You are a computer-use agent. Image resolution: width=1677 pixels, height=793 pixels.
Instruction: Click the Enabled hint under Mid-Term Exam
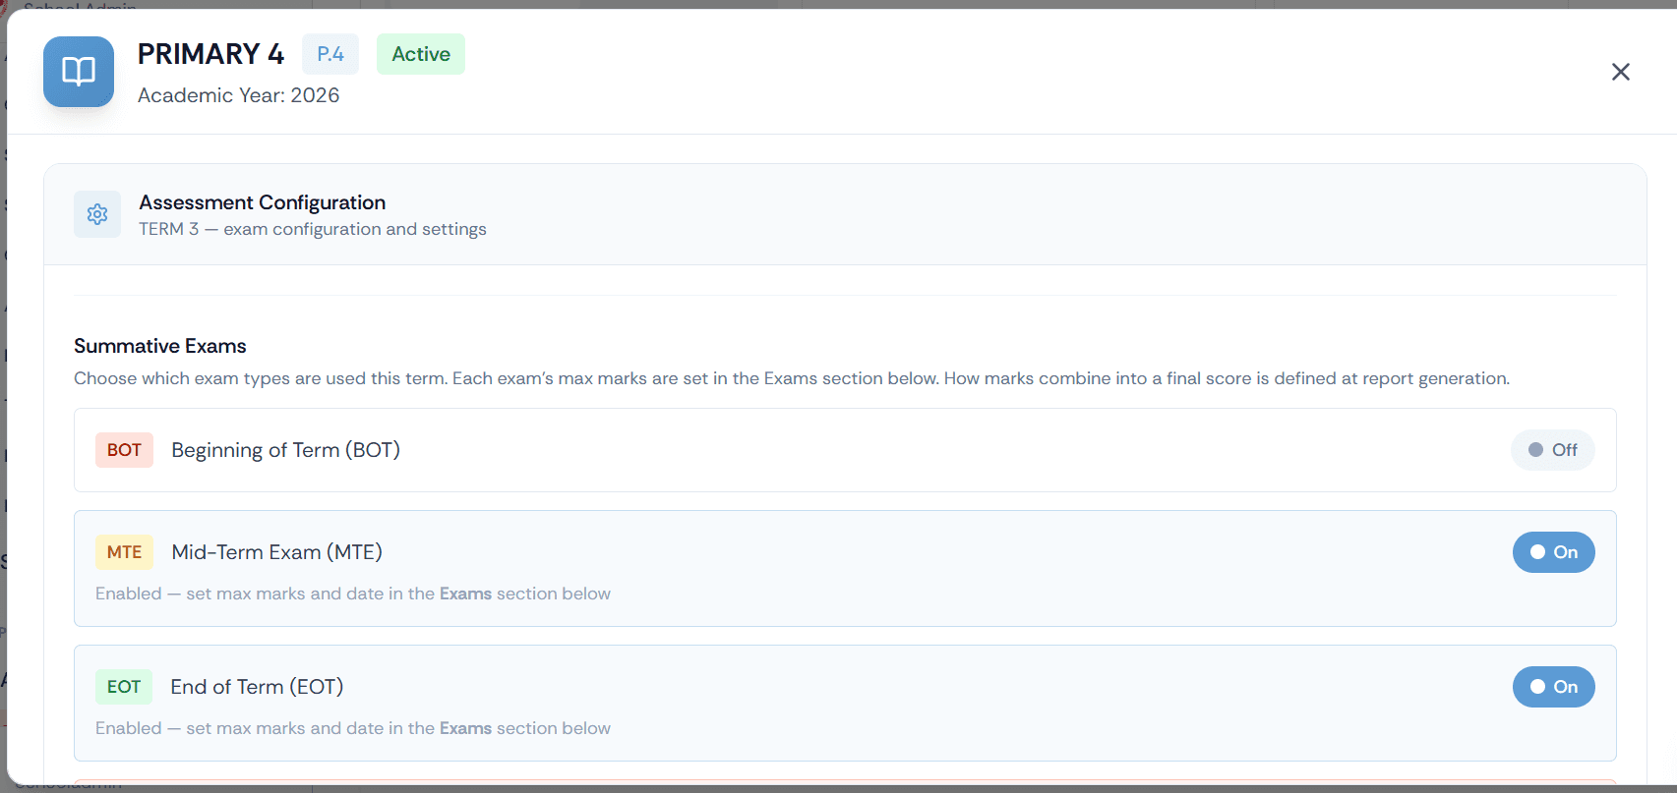click(x=353, y=594)
